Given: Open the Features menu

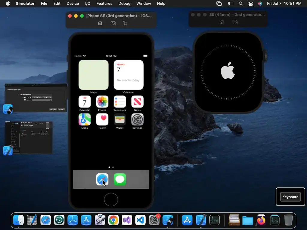Looking at the screenshot, I should click(x=104, y=4).
